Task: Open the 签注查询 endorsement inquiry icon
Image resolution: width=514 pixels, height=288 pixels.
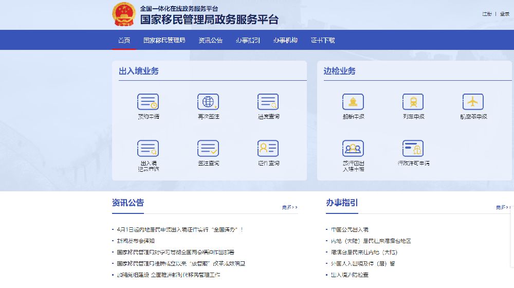Action: tap(208, 149)
